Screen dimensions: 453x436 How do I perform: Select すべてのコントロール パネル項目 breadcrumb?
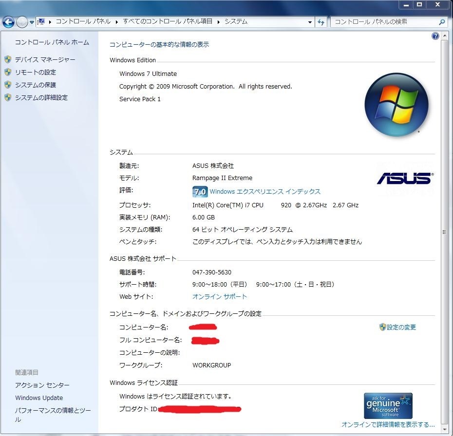pos(168,21)
